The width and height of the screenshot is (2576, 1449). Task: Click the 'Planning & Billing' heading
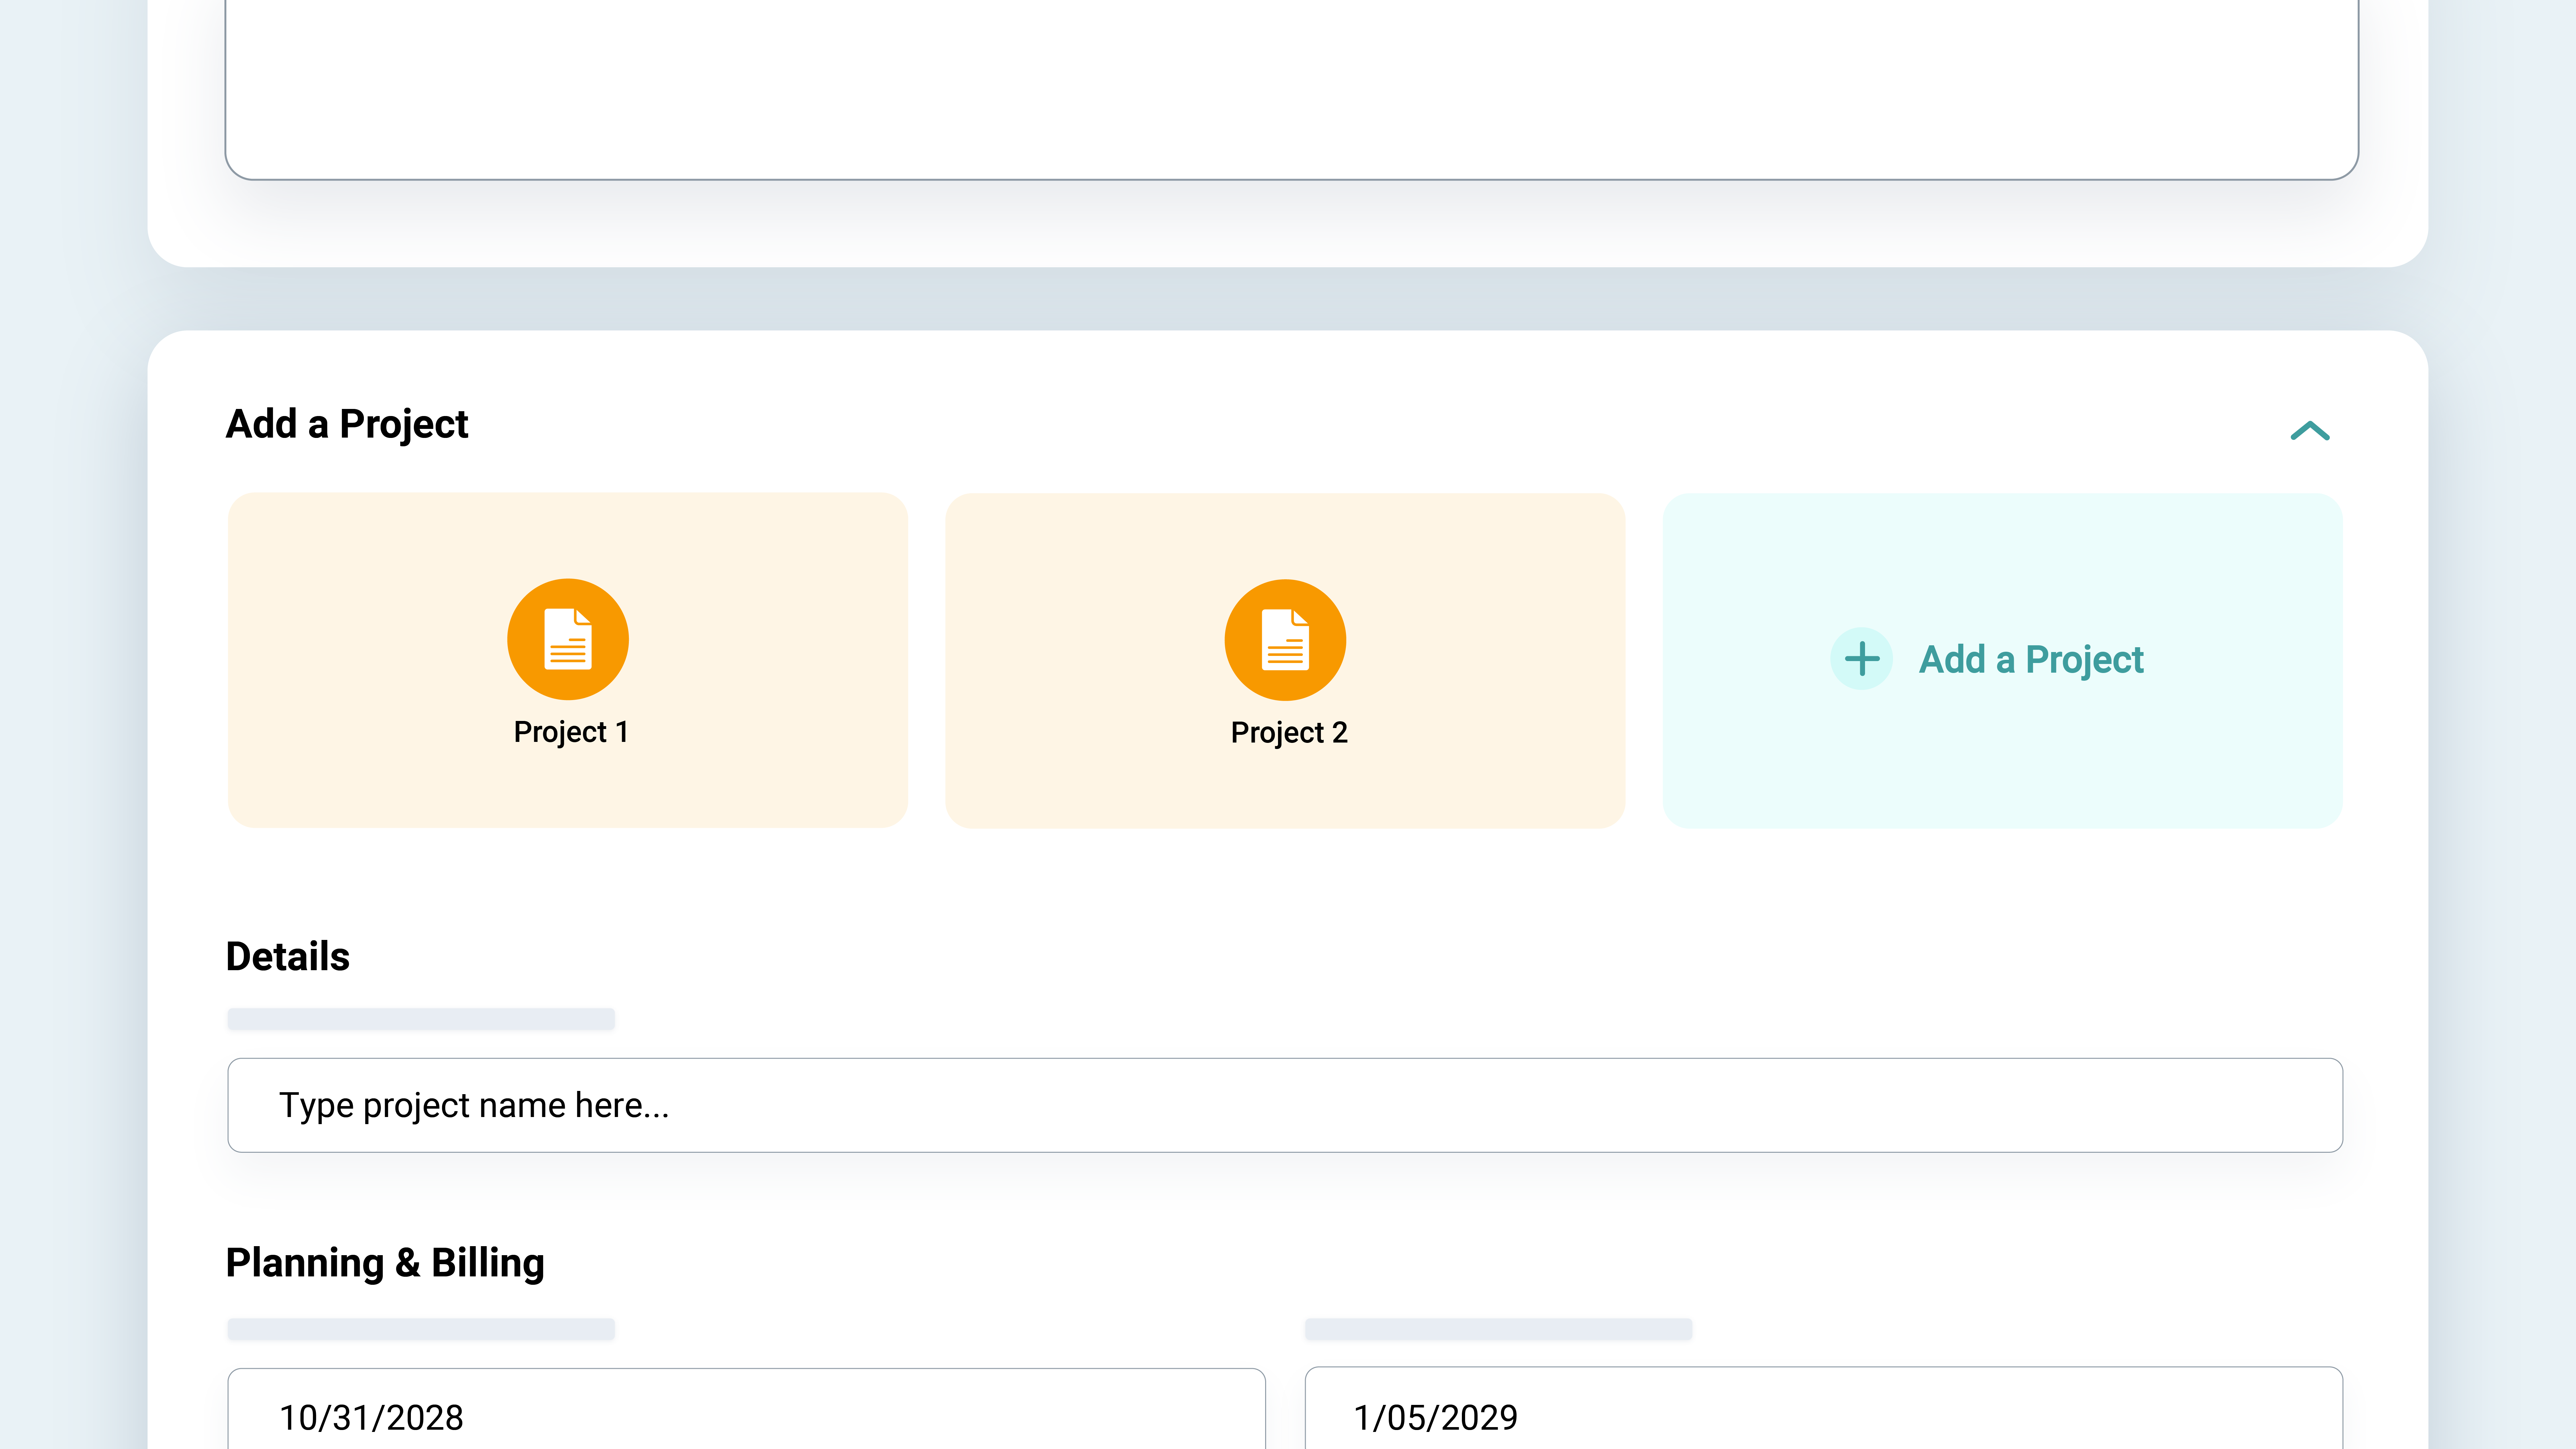click(385, 1263)
